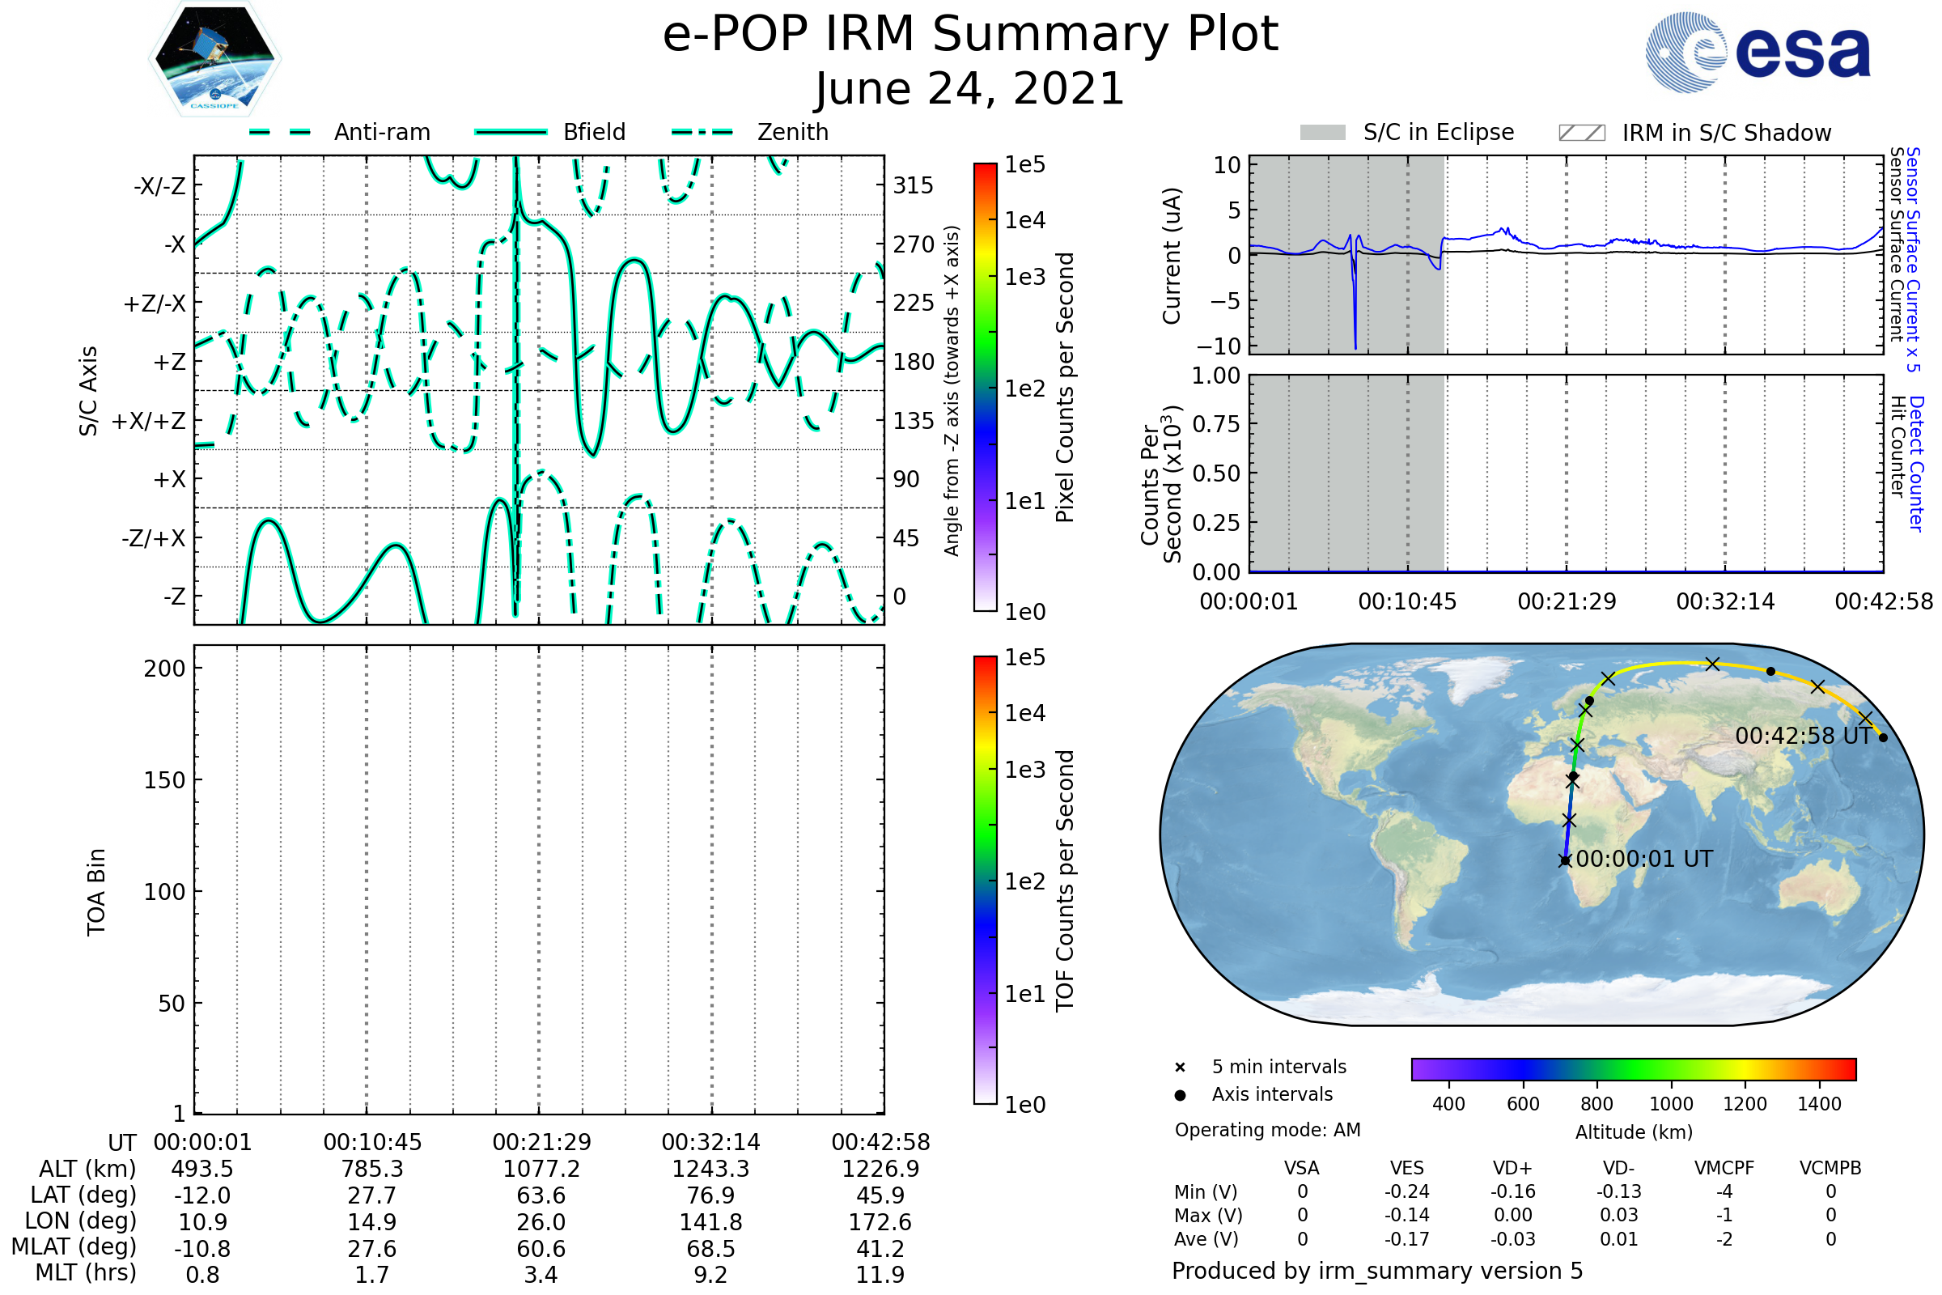
Task: Click the VMCPF voltage column header
Action: click(x=1724, y=1169)
